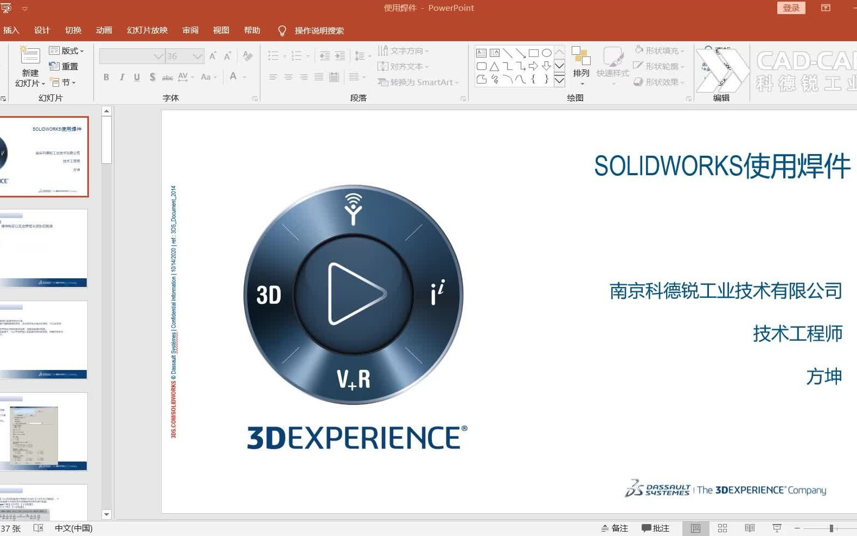This screenshot has height=536, width=857.
Task: Click Comments (批注) in status bar
Action: point(655,528)
